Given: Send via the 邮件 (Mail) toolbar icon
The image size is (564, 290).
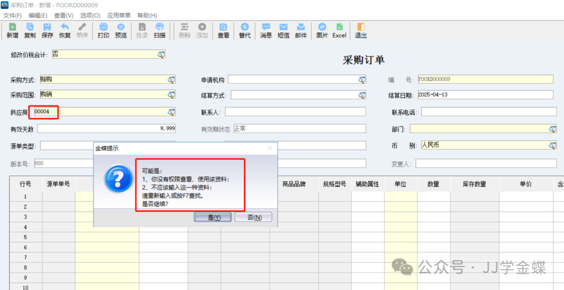Looking at the screenshot, I should 301,31.
